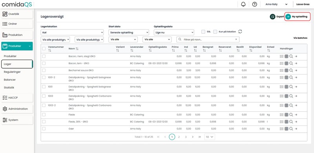The image size is (314, 153).
Task: Go to page 3 of the table
Action: point(186,137)
